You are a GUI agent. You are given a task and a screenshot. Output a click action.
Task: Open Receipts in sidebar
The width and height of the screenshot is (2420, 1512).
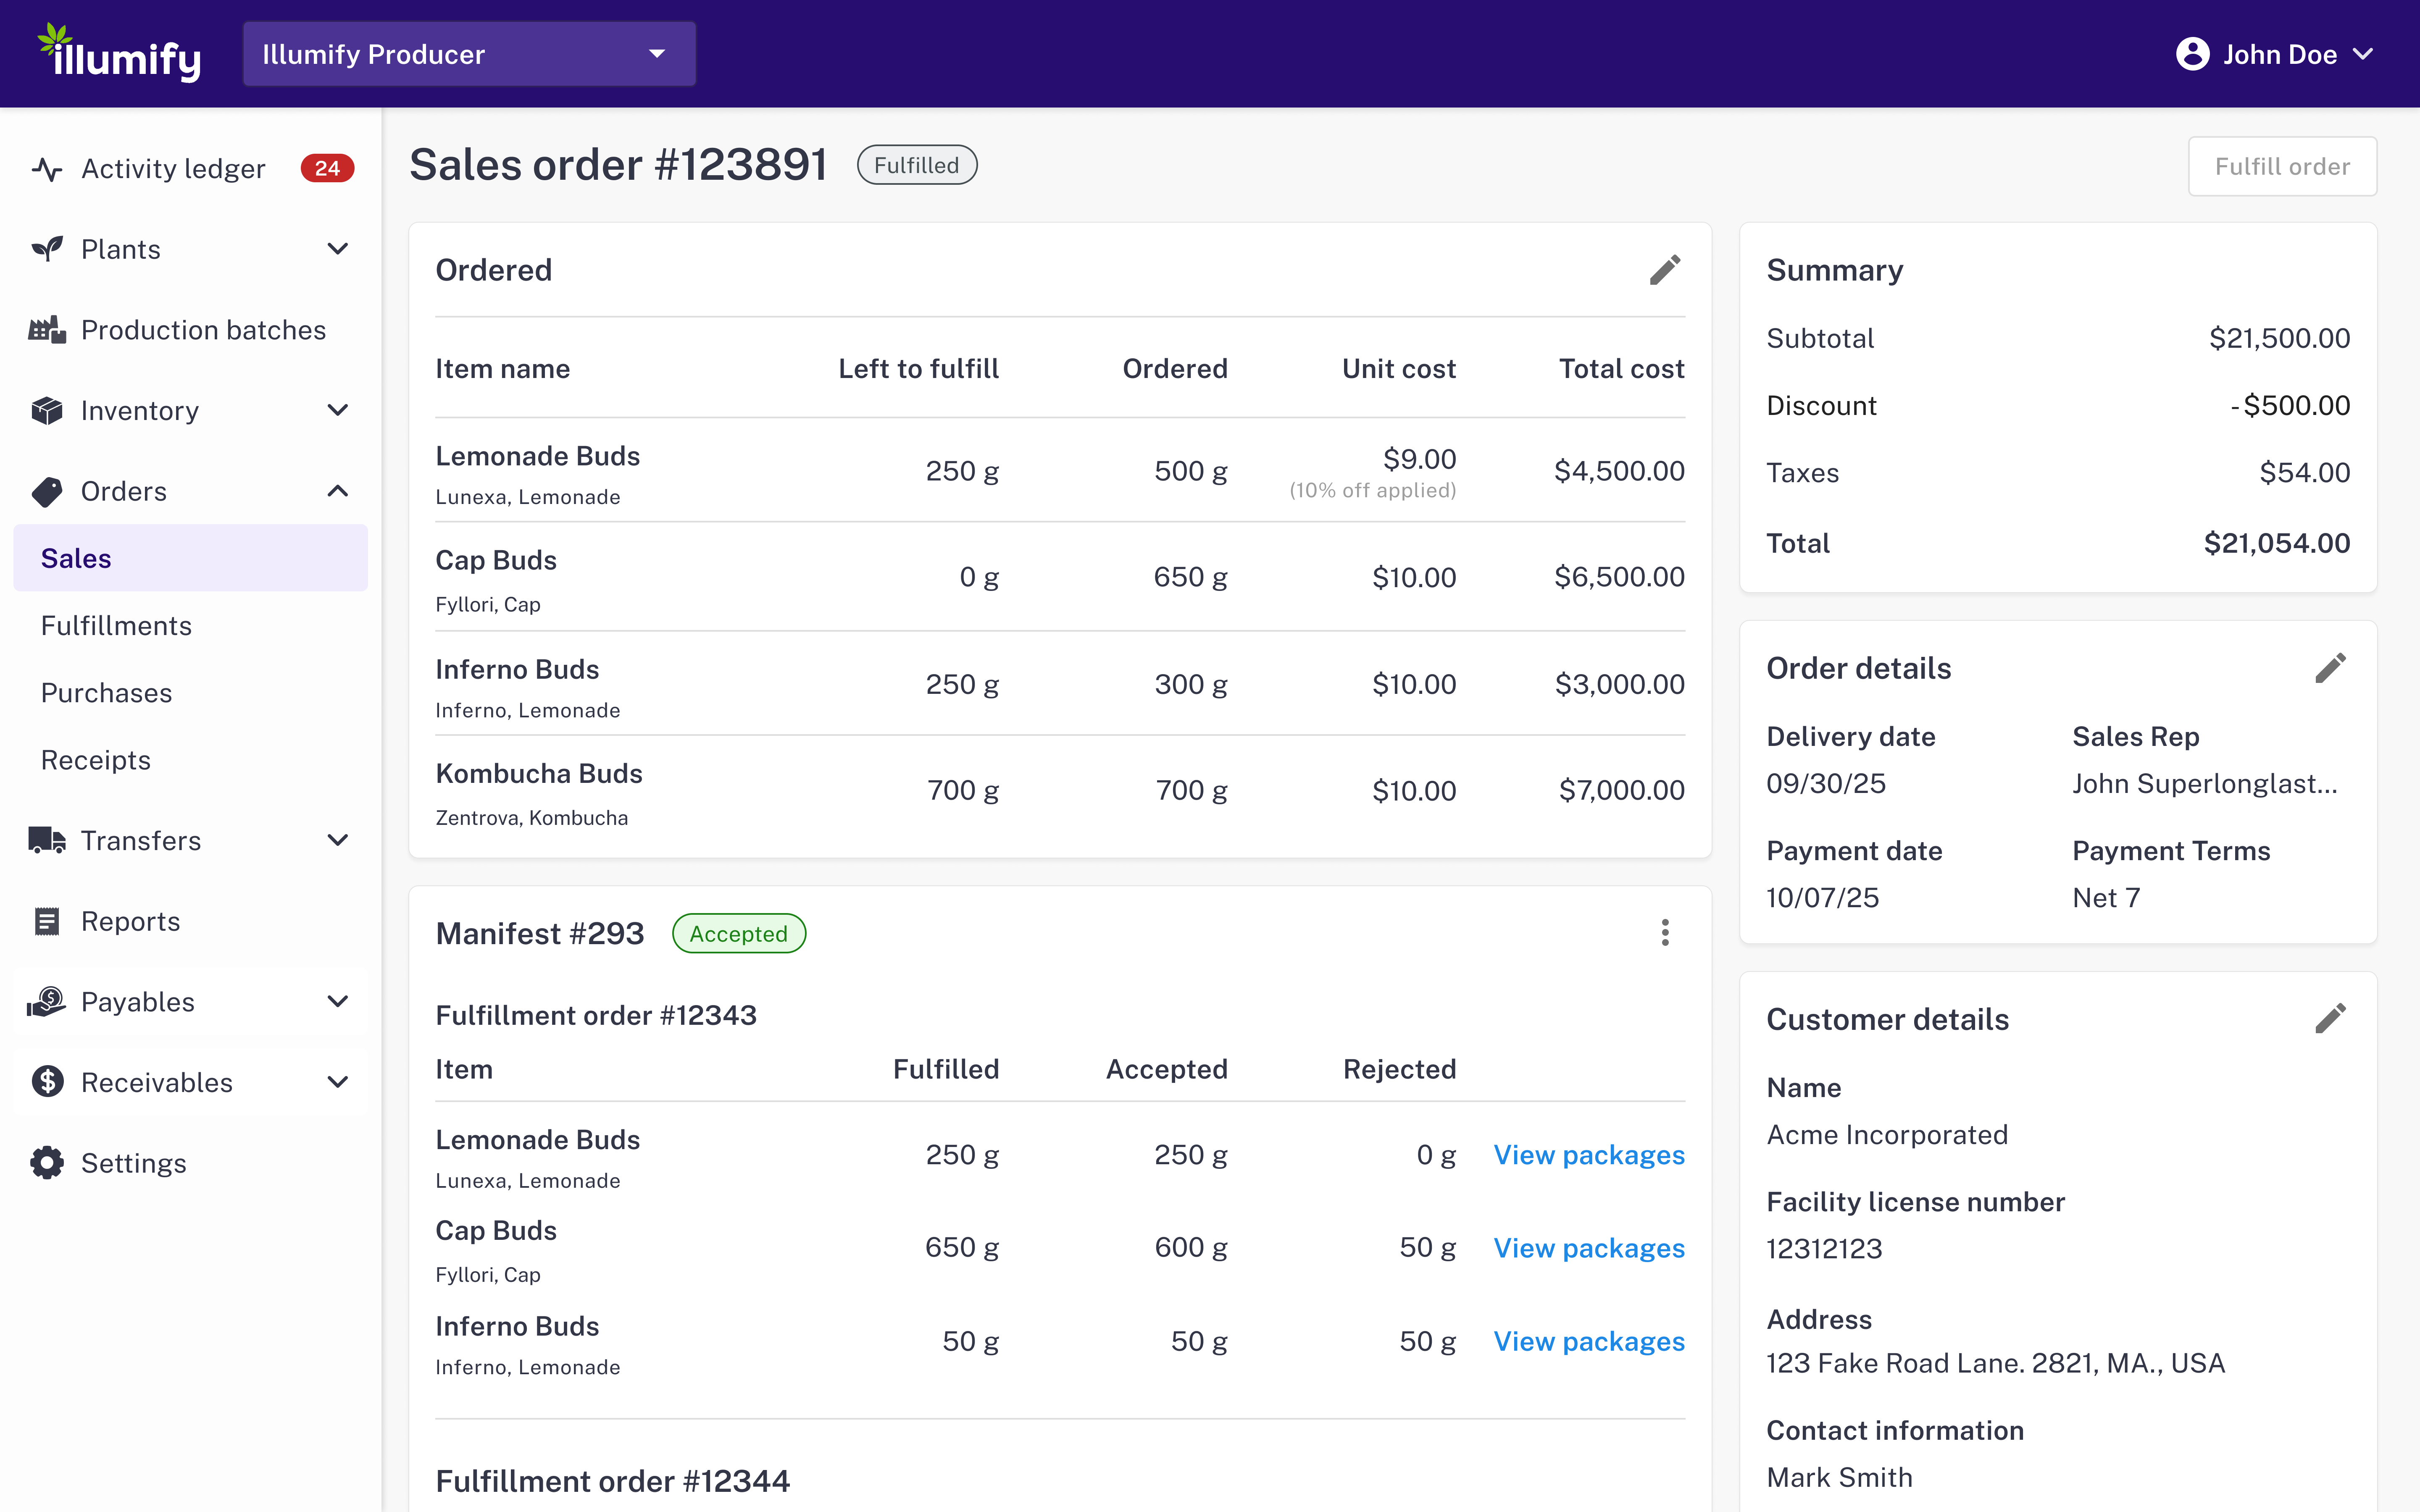[x=191, y=760]
